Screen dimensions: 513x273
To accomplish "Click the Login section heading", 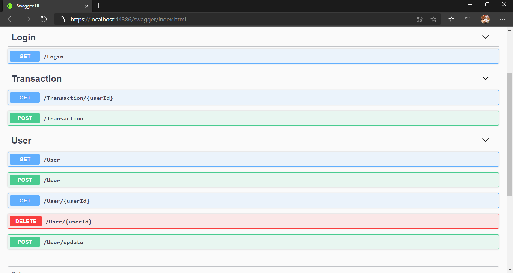I will point(24,37).
